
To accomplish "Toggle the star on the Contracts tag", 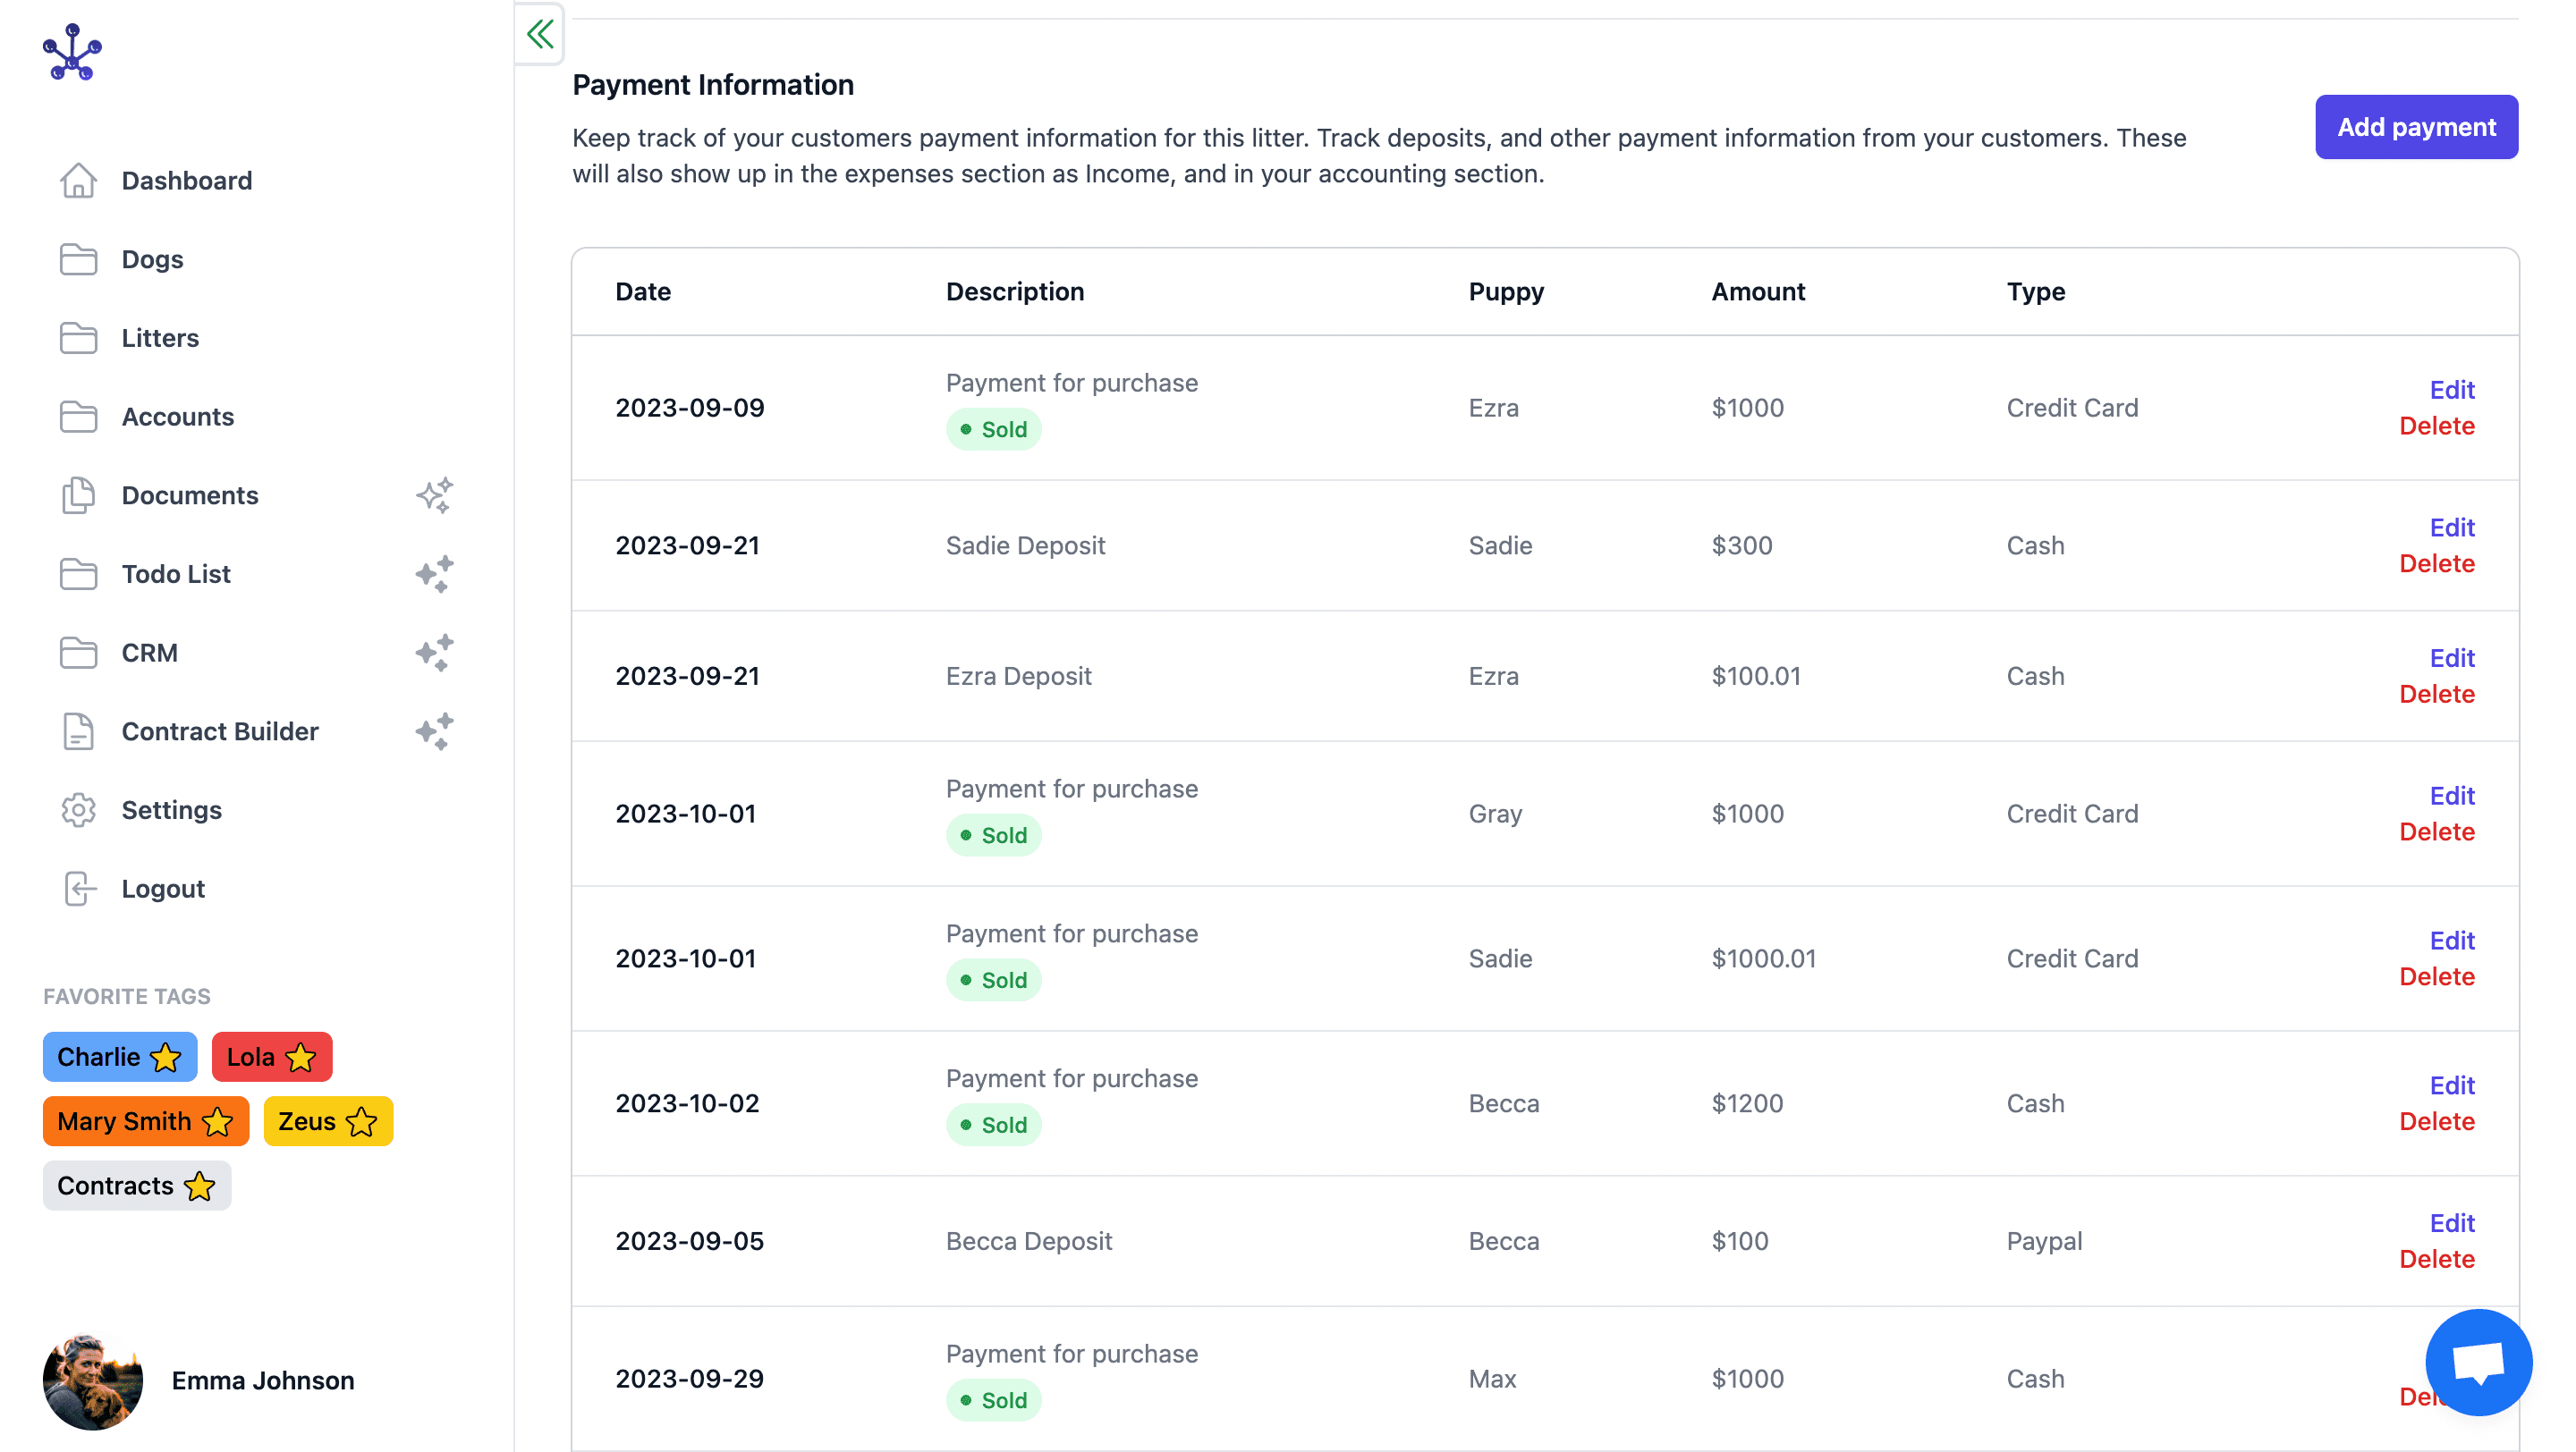I will coord(198,1187).
